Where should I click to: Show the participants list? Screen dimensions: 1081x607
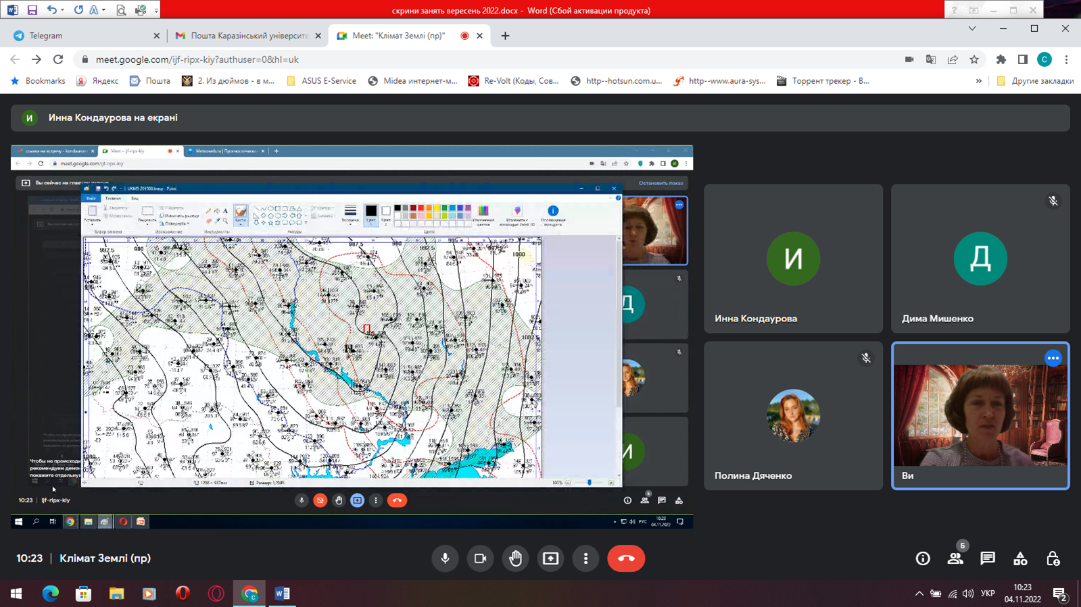(x=955, y=558)
